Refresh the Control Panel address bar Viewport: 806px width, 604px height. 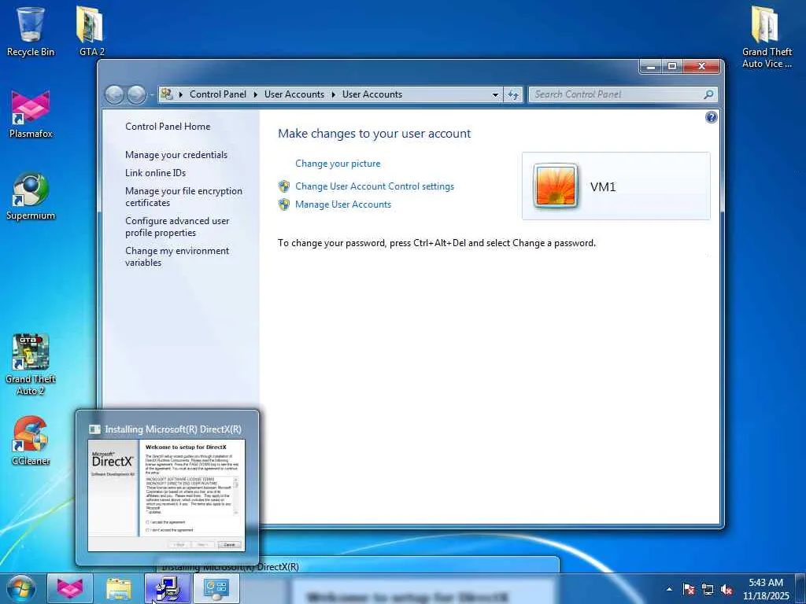tap(513, 94)
